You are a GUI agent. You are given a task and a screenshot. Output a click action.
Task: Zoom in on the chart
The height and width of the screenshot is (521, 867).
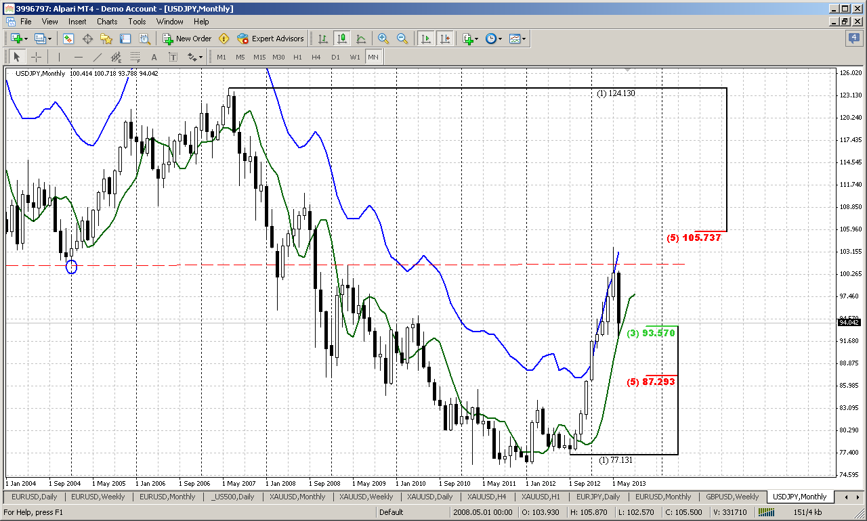pyautogui.click(x=383, y=39)
